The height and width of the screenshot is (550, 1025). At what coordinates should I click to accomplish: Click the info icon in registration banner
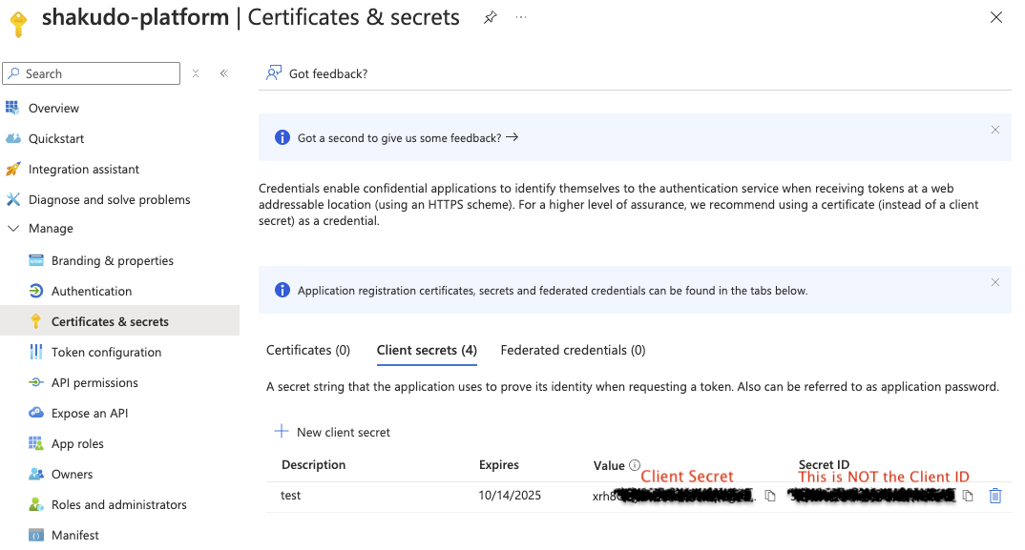282,290
